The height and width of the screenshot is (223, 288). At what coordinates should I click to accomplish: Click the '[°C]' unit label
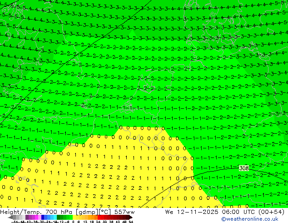(105, 212)
